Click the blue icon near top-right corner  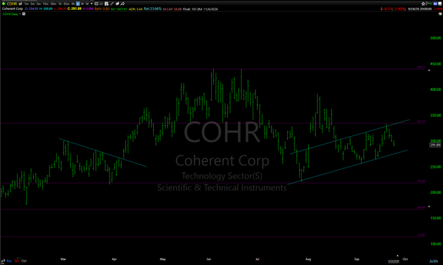coord(435,4)
